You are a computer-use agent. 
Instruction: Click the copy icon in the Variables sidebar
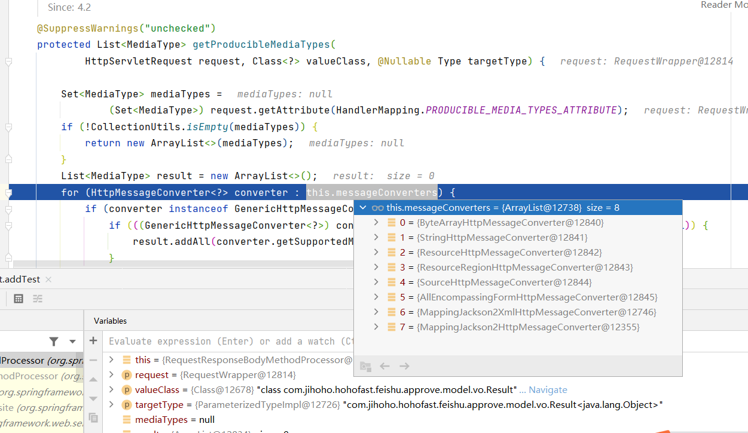tap(93, 417)
